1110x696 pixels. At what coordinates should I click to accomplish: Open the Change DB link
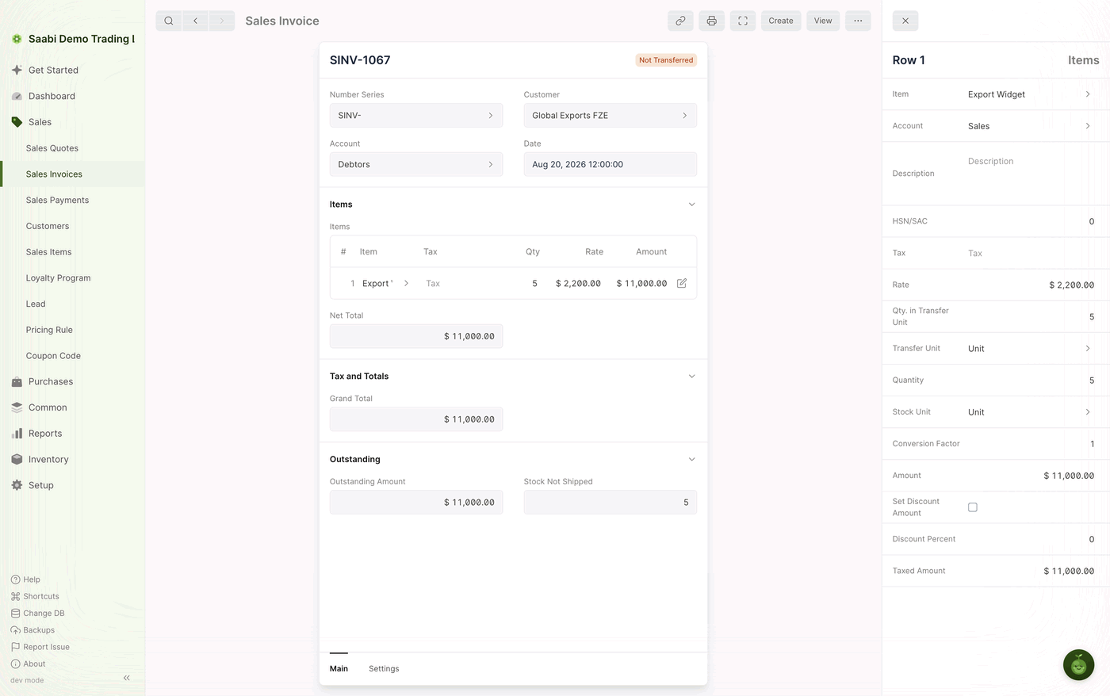coord(38,614)
